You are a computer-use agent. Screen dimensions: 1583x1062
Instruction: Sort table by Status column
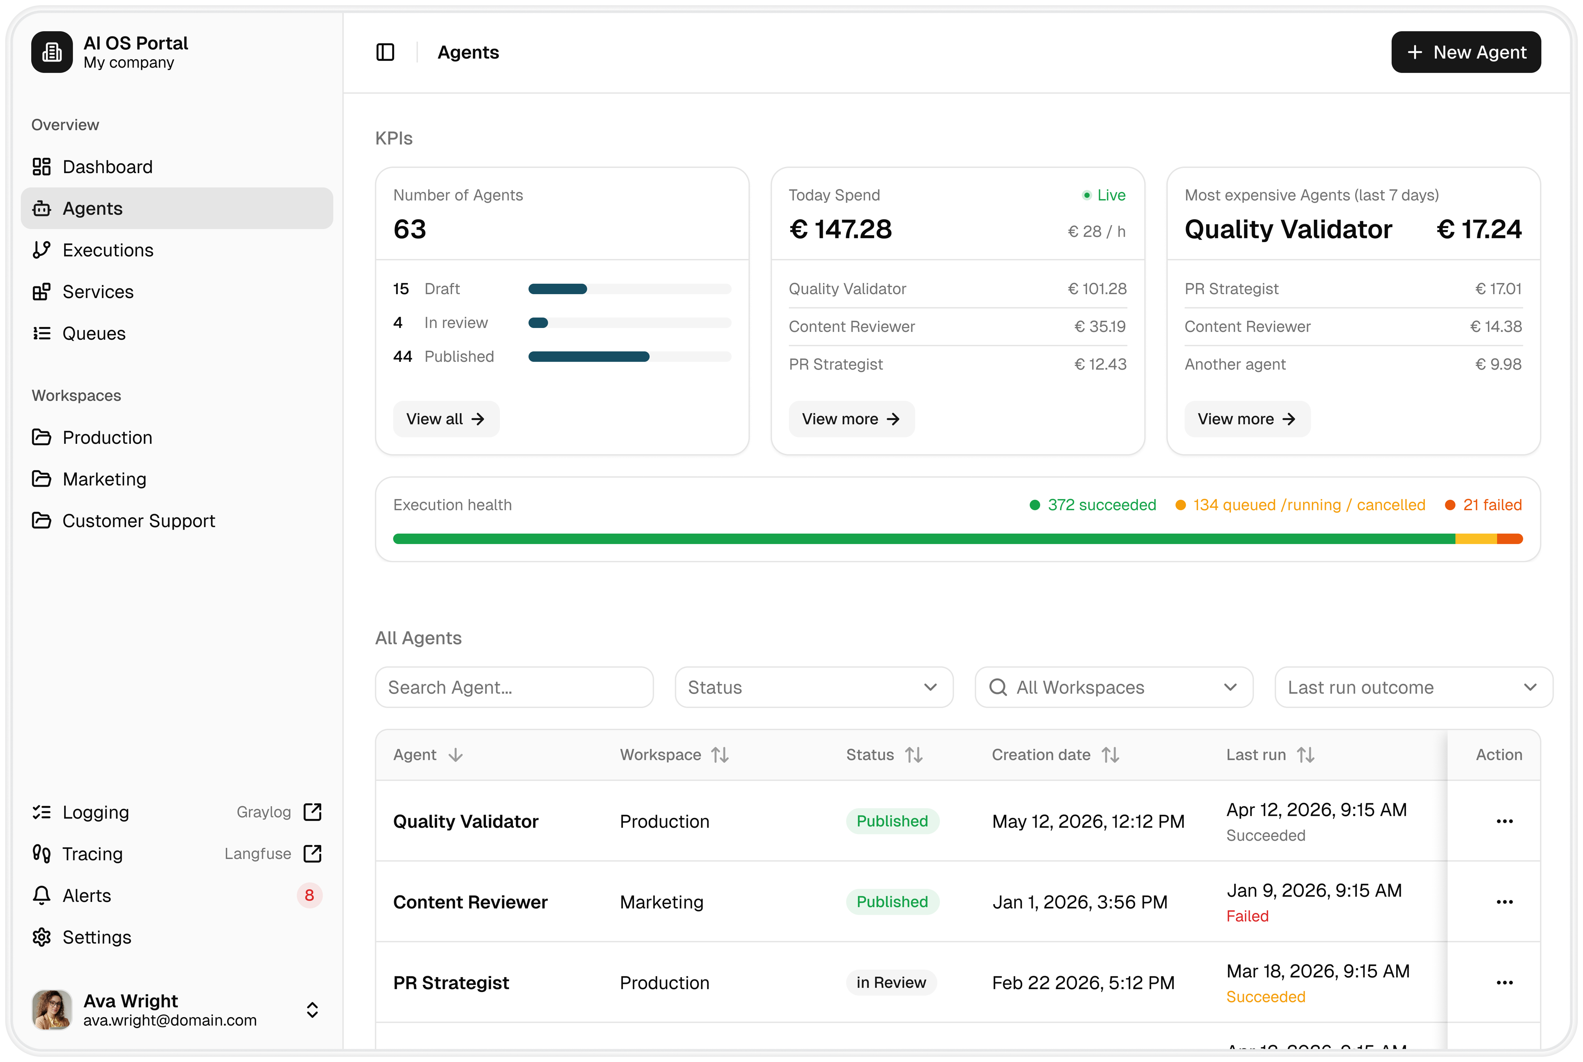pos(914,755)
